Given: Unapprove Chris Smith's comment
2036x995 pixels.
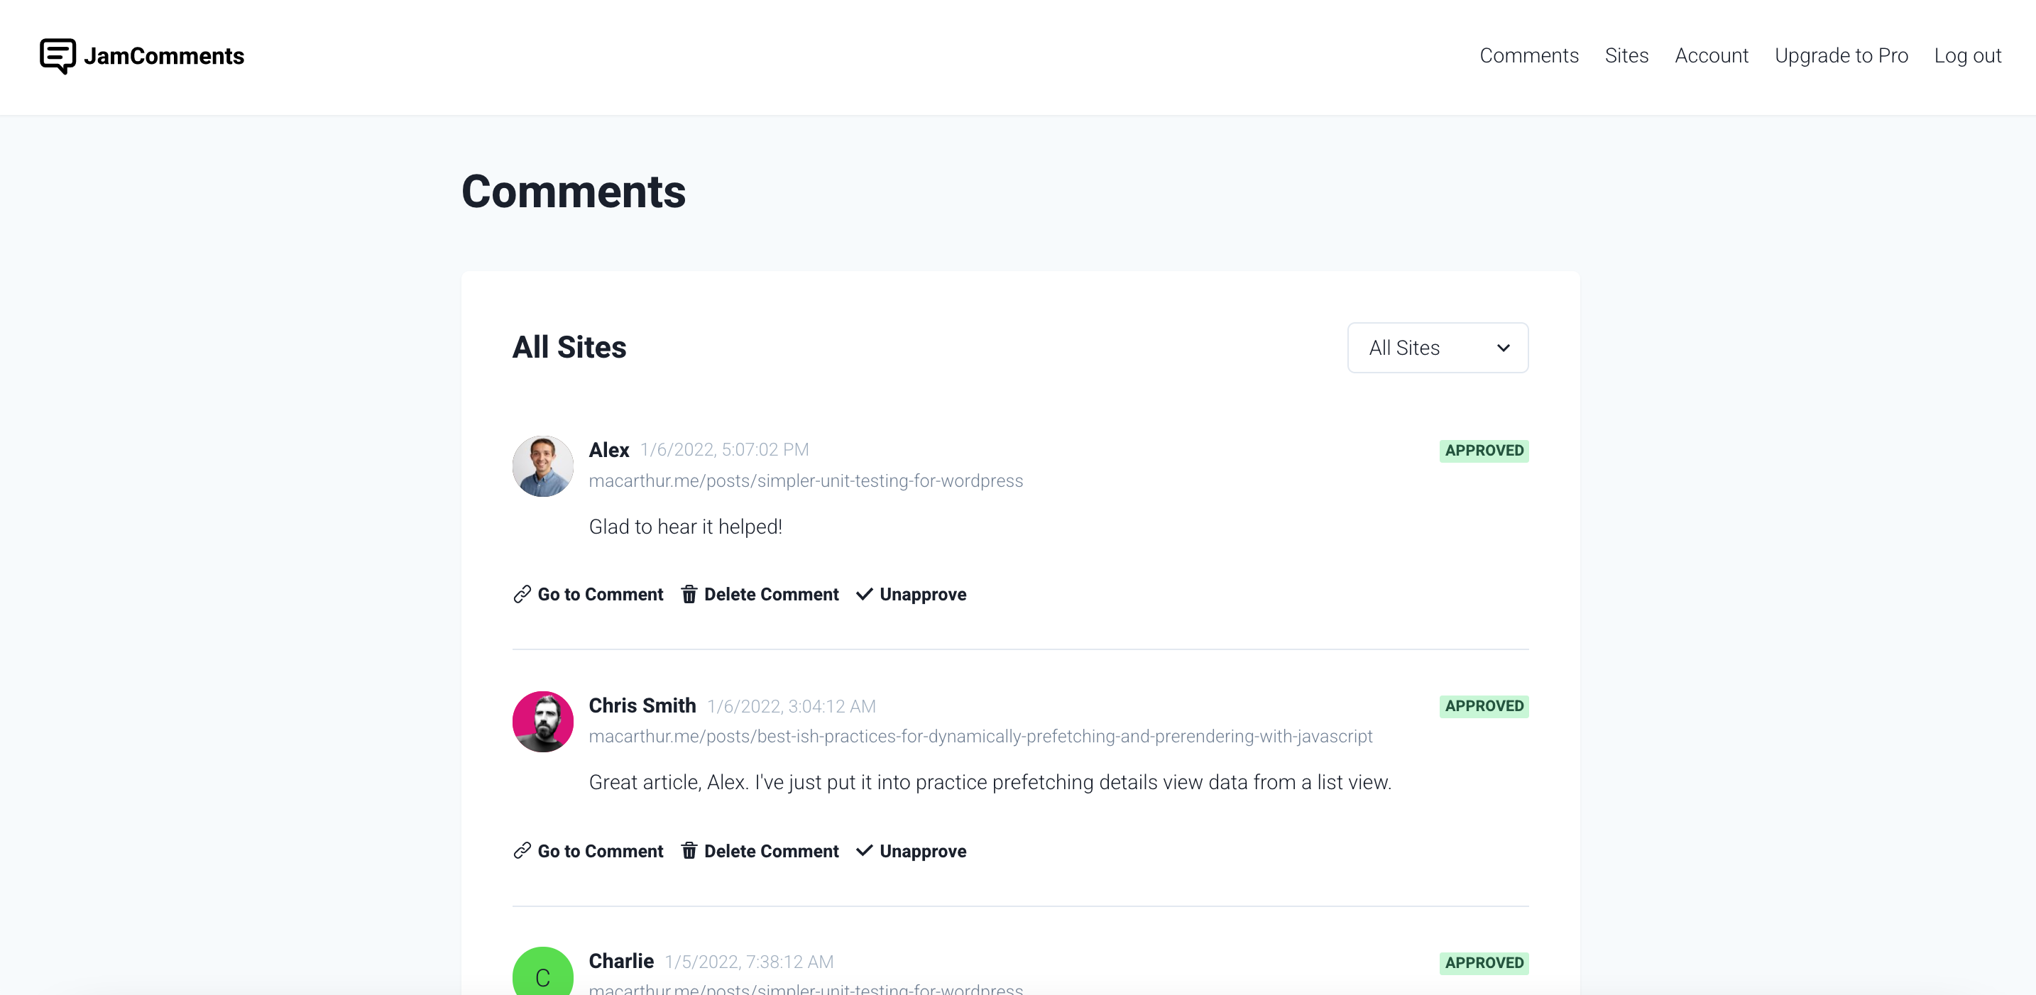Looking at the screenshot, I should click(x=922, y=851).
